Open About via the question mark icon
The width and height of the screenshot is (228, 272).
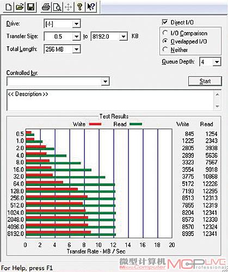79,7
